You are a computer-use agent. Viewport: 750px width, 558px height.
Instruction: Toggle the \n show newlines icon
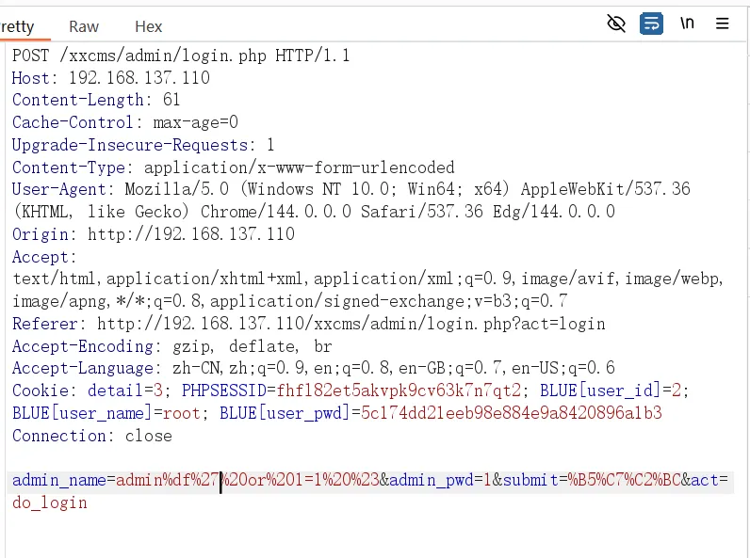click(x=687, y=23)
